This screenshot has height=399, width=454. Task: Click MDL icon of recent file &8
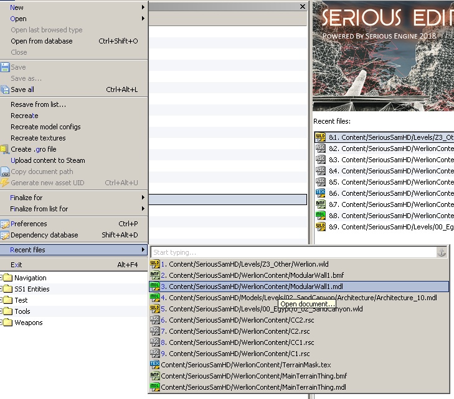320,216
